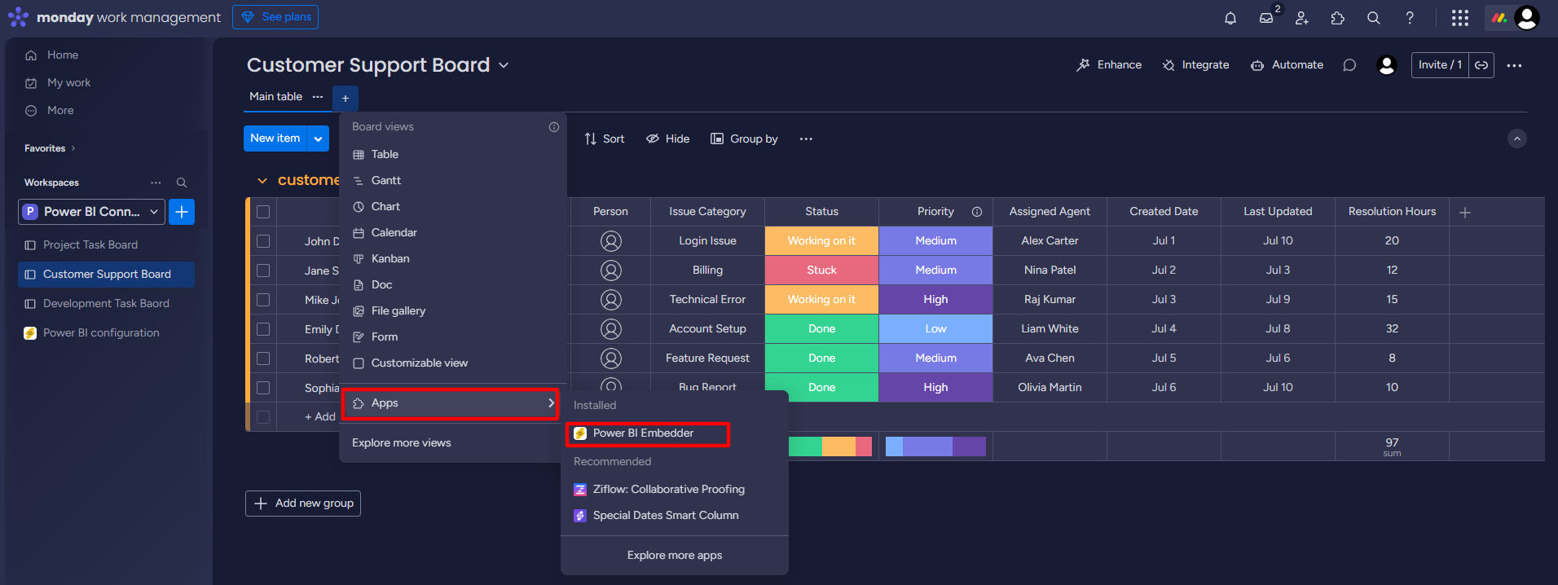The image size is (1558, 585).
Task: Open the toolbar more options ellipsis
Action: [x=806, y=139]
